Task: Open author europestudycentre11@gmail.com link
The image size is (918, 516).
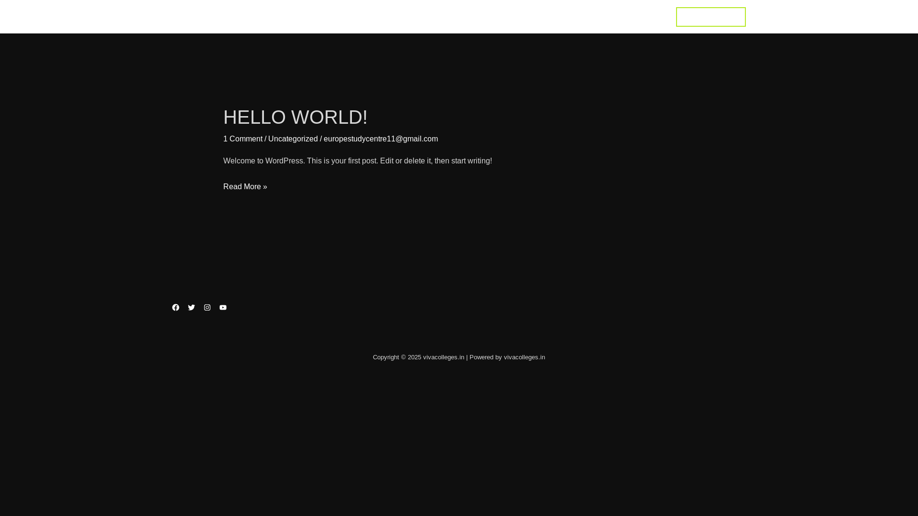Action: [381, 139]
